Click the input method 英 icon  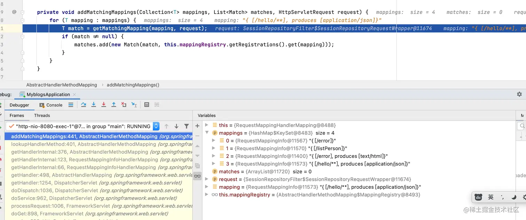point(491,197)
